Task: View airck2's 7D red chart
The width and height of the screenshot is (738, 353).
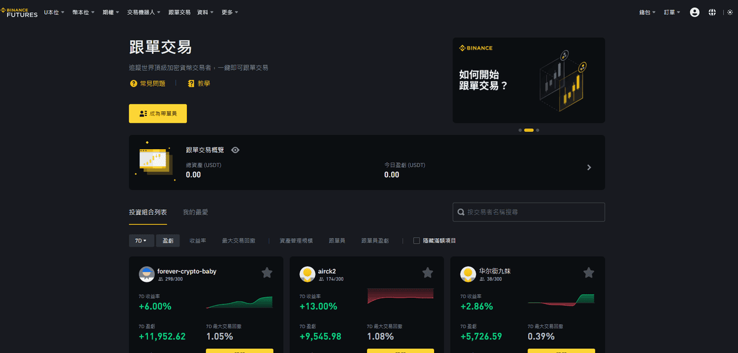Action: click(400, 295)
